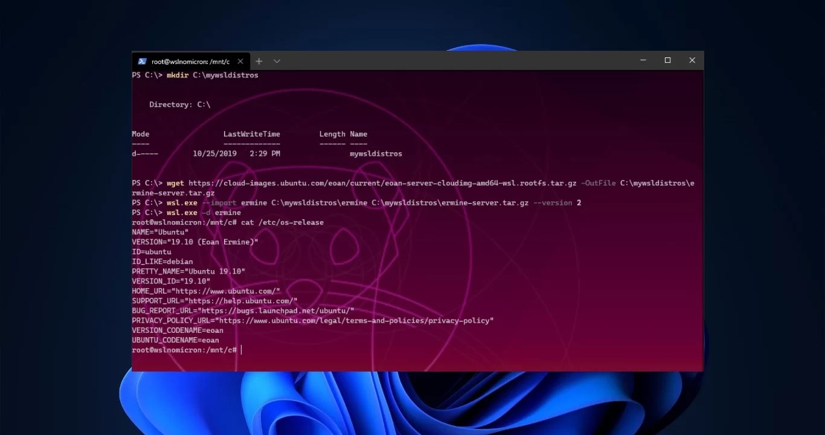Click the bugs.launchpad.net bug report URL
The width and height of the screenshot is (825, 435).
coord(242,311)
